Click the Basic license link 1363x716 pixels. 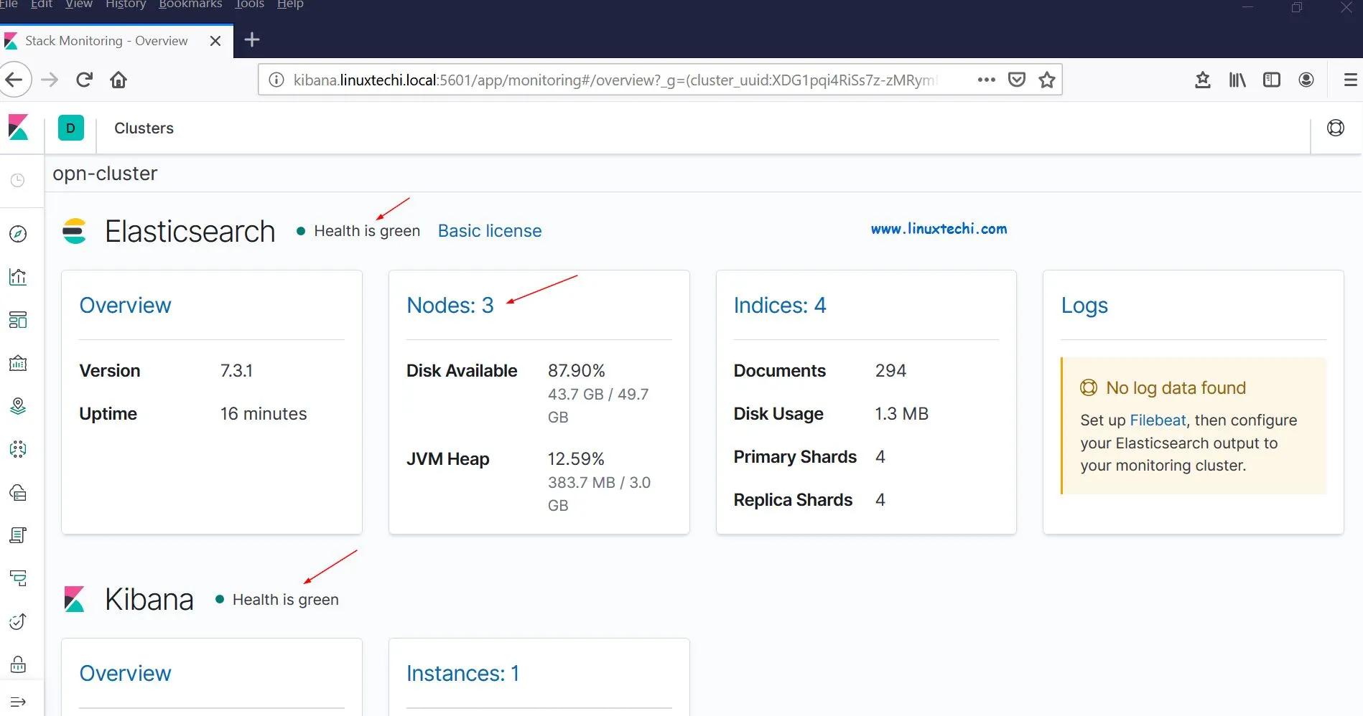[489, 230]
